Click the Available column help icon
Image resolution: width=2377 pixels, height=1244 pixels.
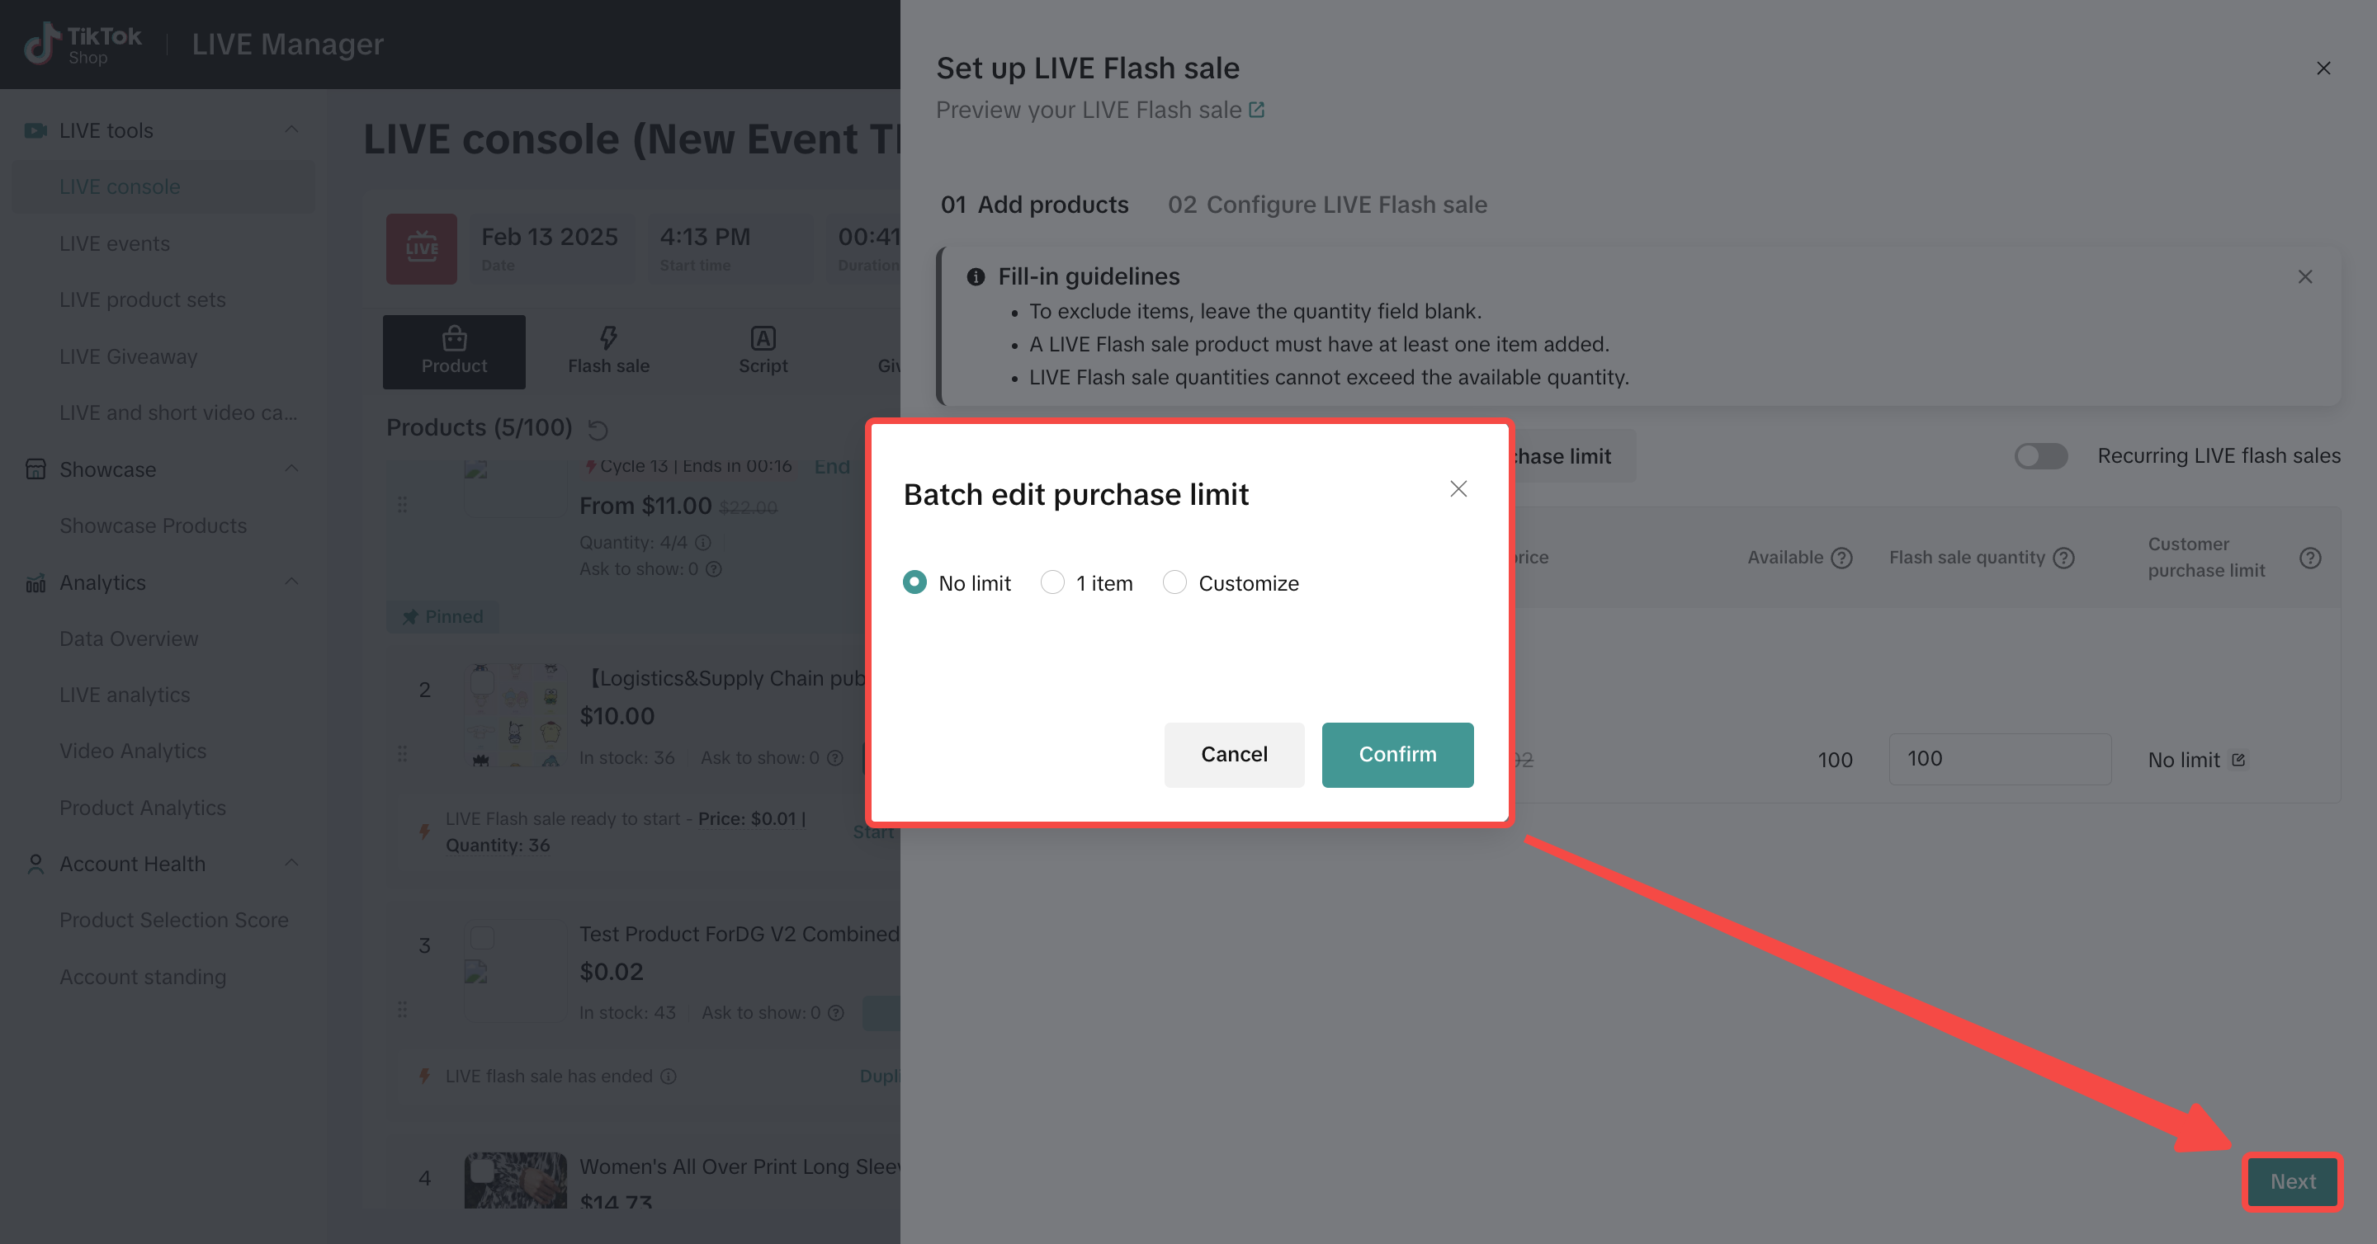click(x=1842, y=558)
